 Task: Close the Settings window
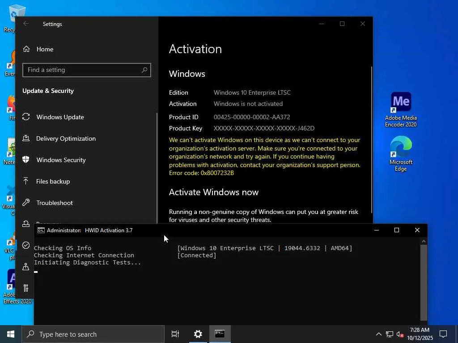click(362, 24)
